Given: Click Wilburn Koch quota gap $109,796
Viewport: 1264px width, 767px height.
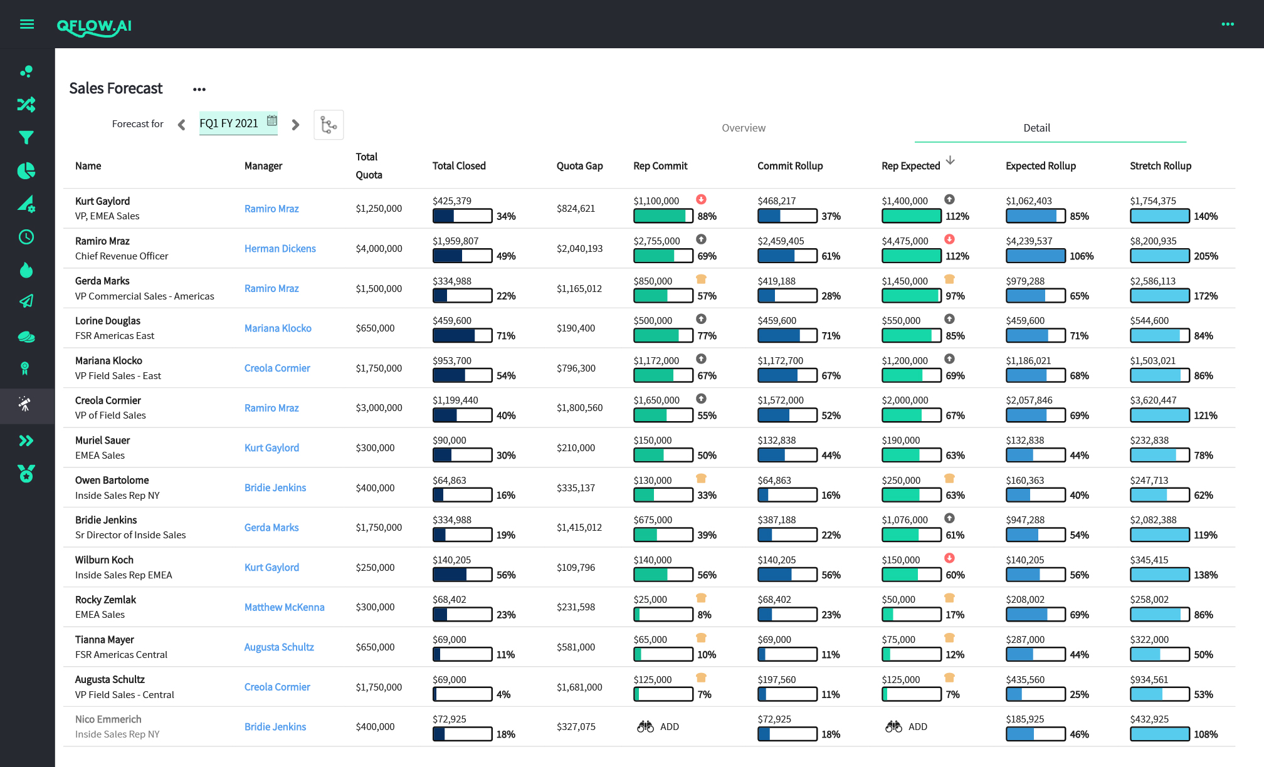Looking at the screenshot, I should (576, 568).
